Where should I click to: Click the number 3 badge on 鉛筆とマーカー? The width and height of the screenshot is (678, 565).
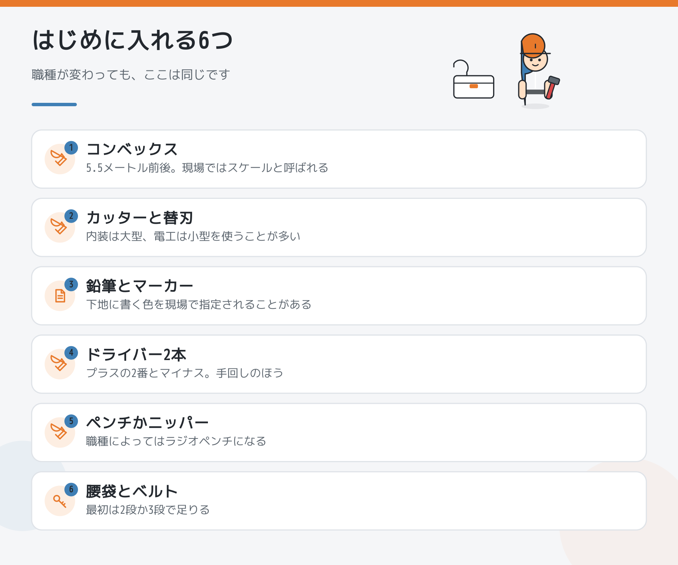(71, 284)
